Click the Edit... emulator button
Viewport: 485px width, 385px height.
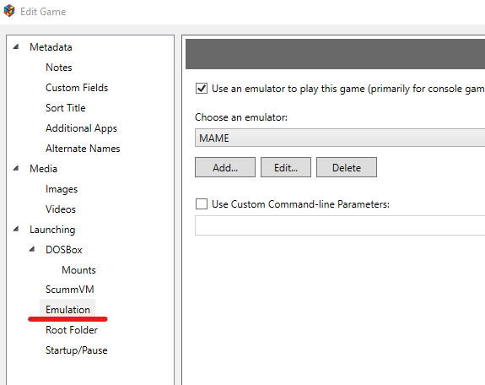[x=286, y=167]
